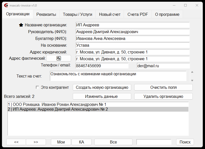
Task: Maximize the maxcalc-invoice window
Action: click(x=185, y=5)
